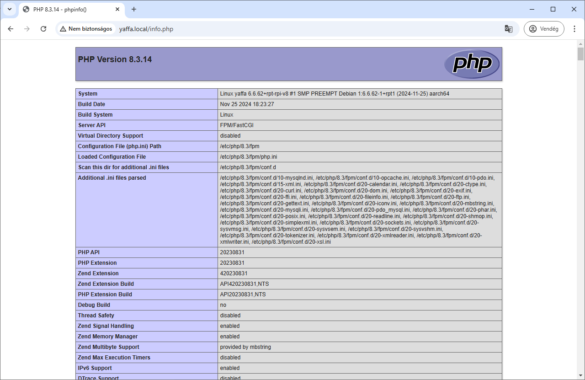This screenshot has height=380, width=585.
Task: Select the 'PHP Extension Build' label
Action: [x=105, y=294]
